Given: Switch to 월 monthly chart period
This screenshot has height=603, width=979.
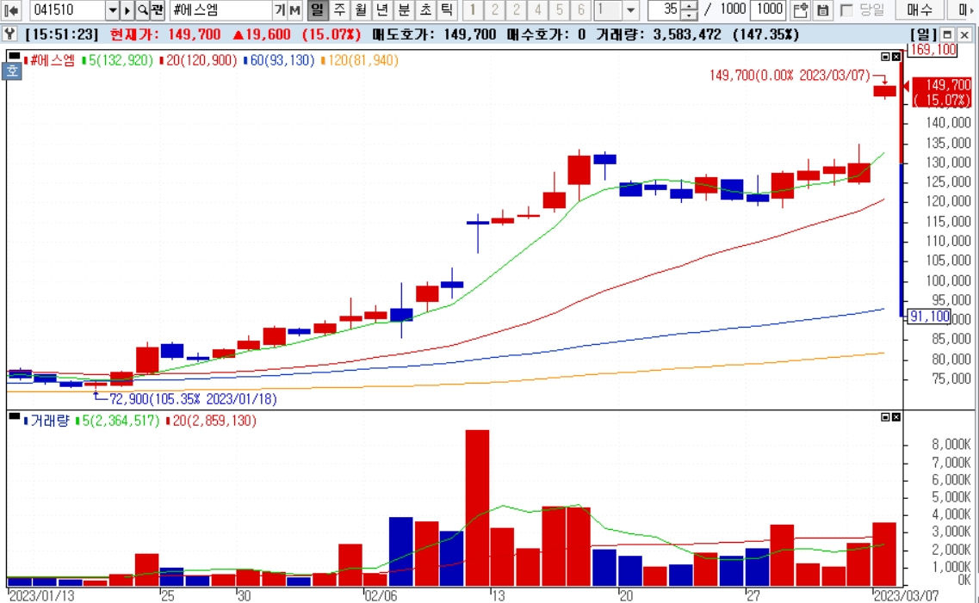Looking at the screenshot, I should click(361, 10).
